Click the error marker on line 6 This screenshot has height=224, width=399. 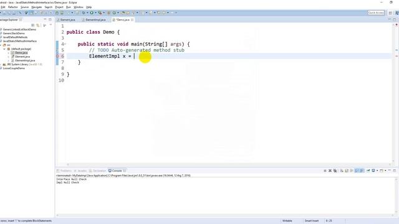[x=57, y=56]
